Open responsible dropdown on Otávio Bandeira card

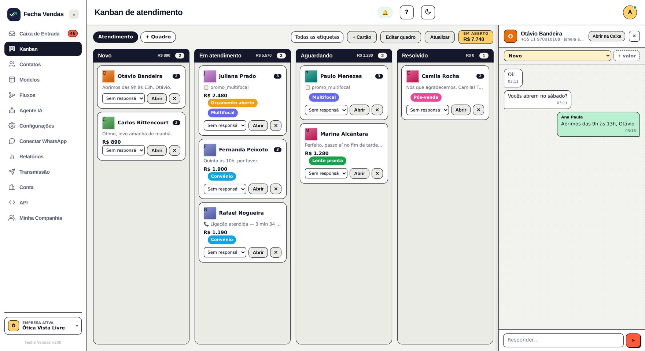[x=124, y=99]
